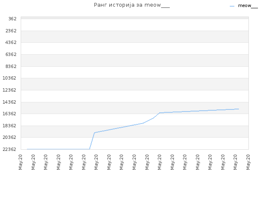Screen dimensions: 265x199
Task: Click the line's bend just above 16362
Action: (159, 113)
